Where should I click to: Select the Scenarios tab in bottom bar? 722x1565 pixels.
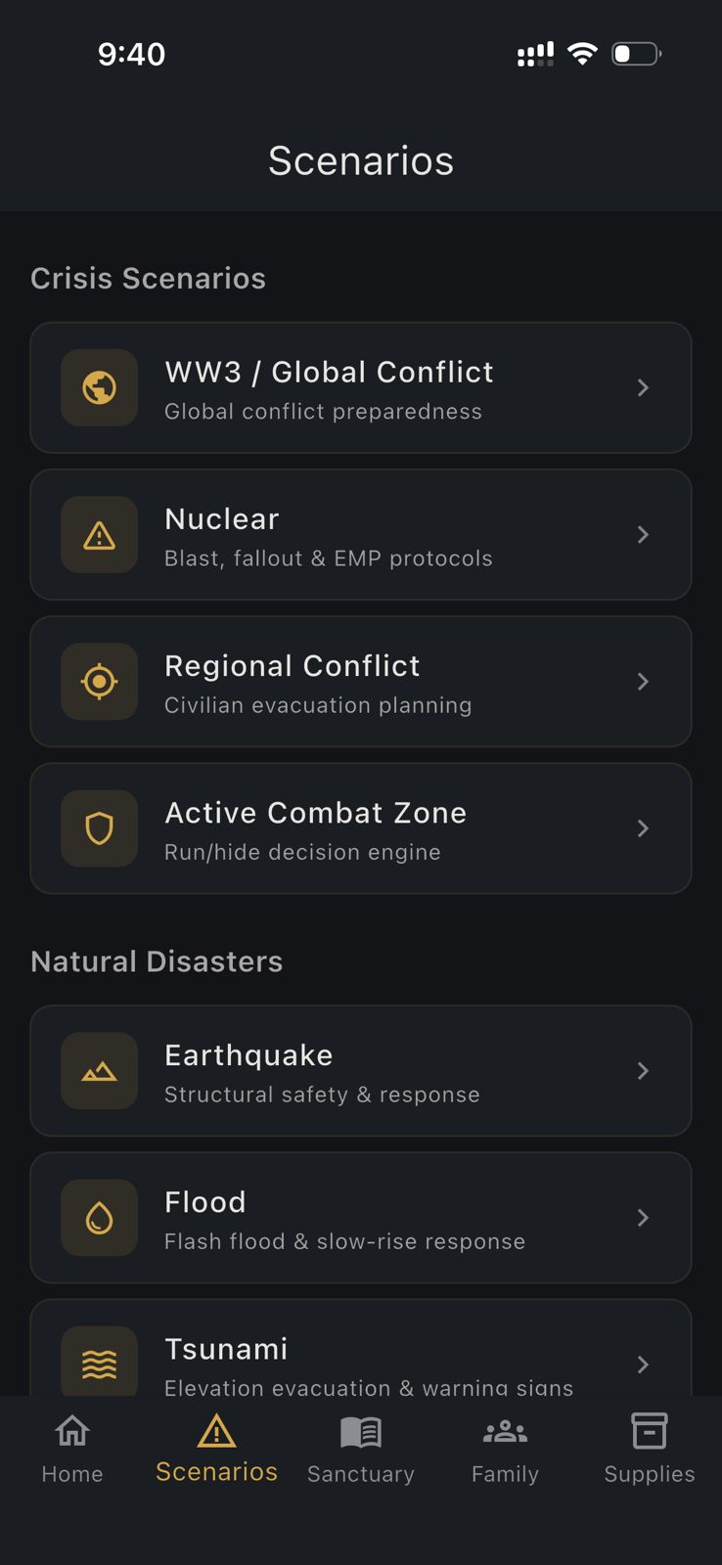216,1449
